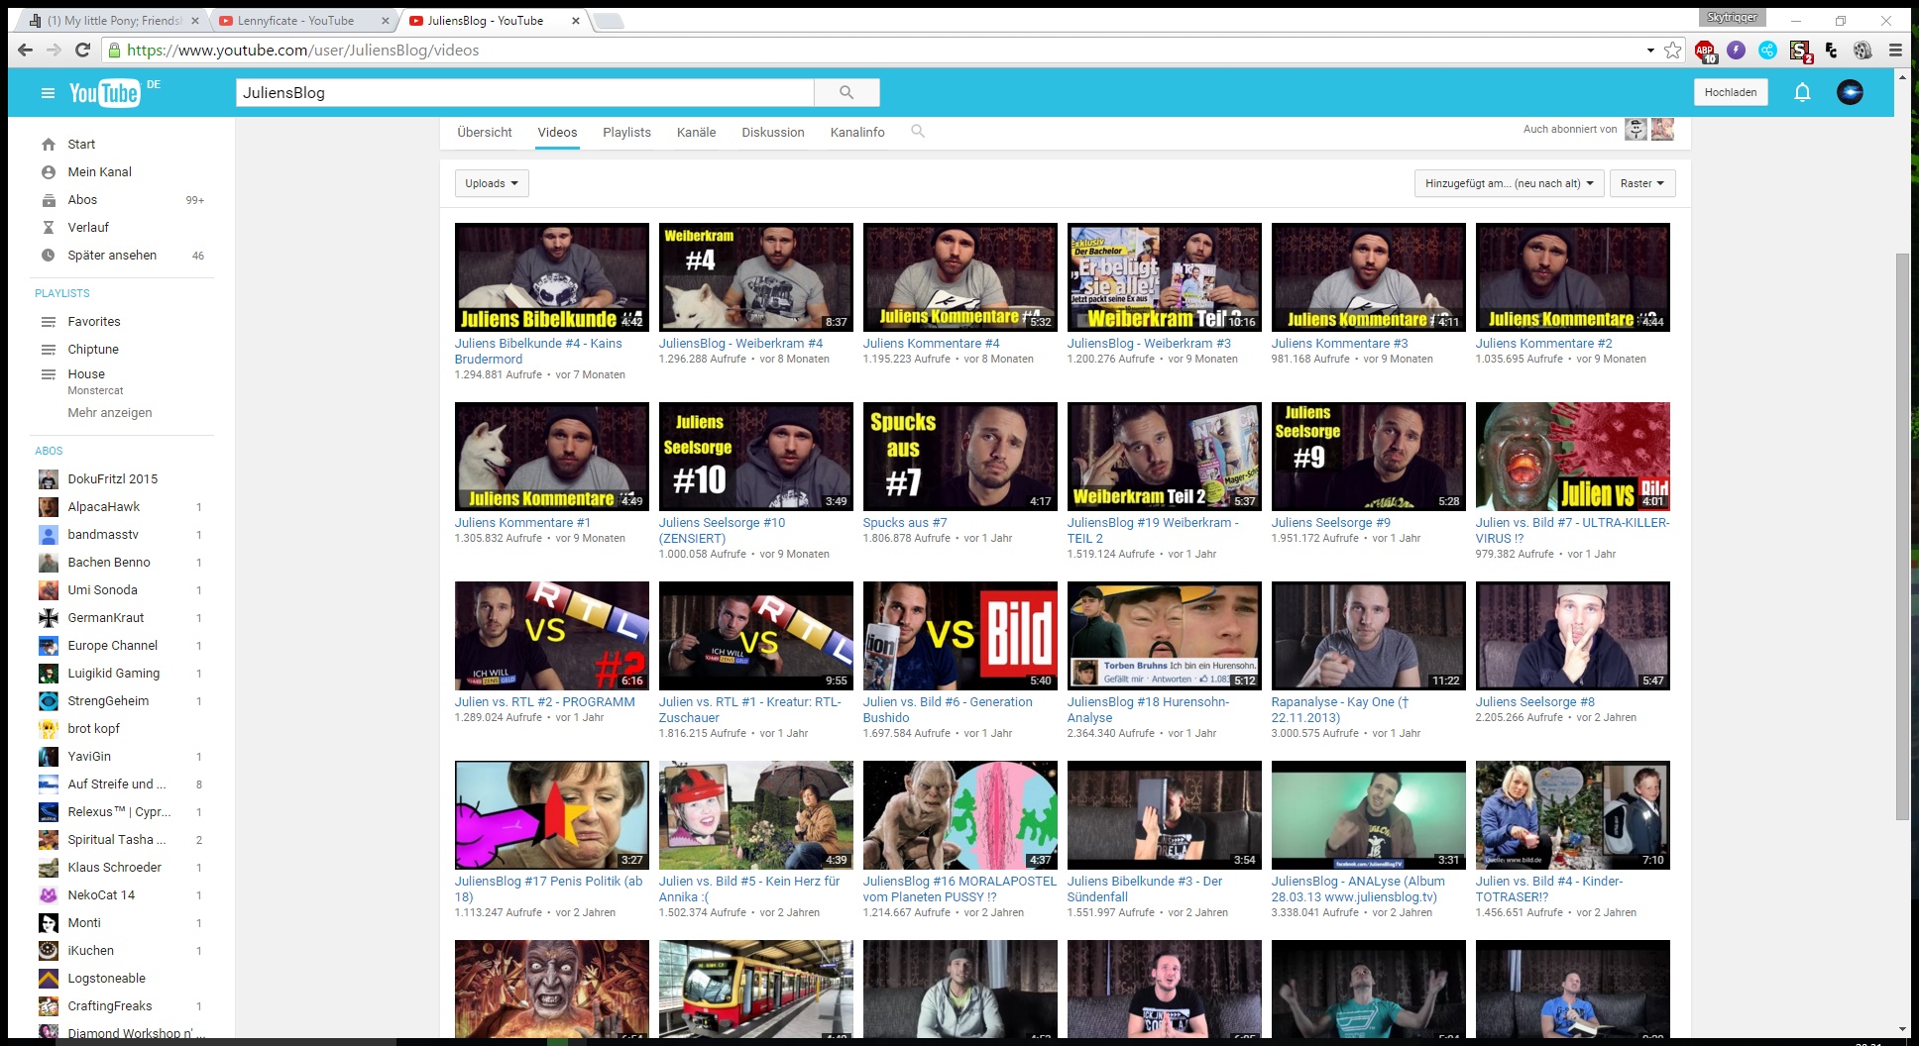1919x1046 pixels.
Task: Go back with browser back arrow
Action: point(26,50)
